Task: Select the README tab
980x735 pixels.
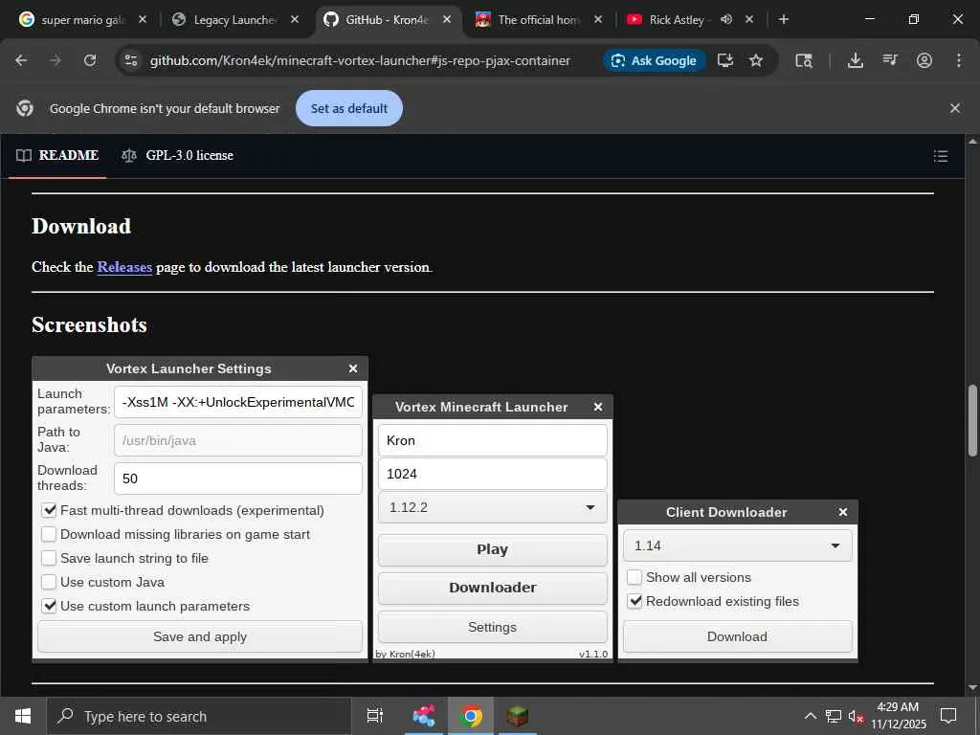Action: tap(57, 156)
